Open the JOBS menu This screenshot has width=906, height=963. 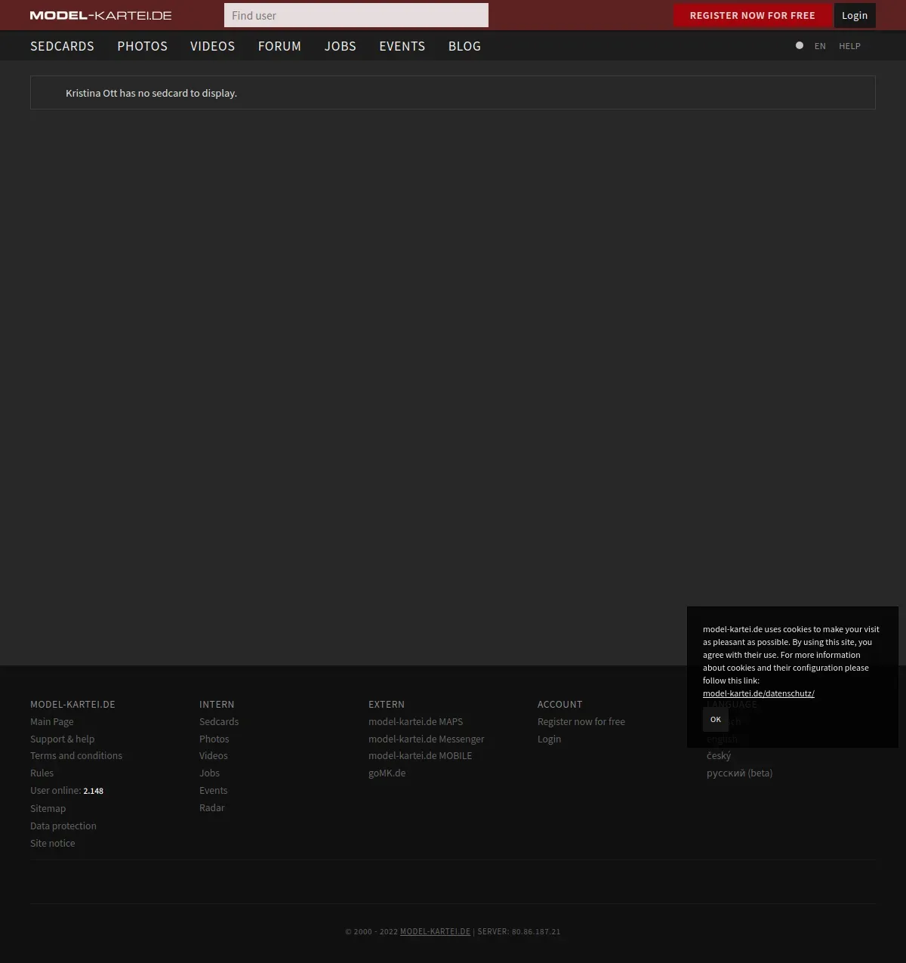[x=341, y=46]
